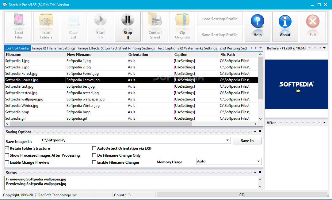Image resolution: width=332 pixels, height=200 pixels.
Task: Click the Status log scroll down arrow
Action: 260,187
